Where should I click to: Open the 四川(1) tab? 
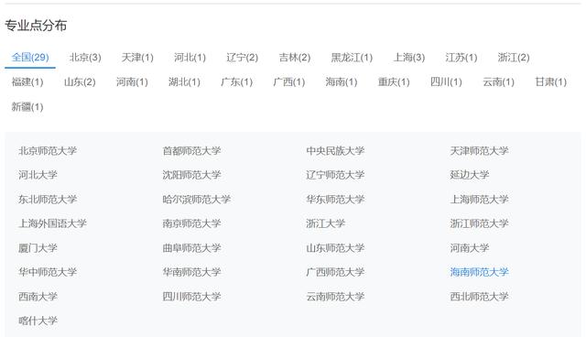pos(446,82)
